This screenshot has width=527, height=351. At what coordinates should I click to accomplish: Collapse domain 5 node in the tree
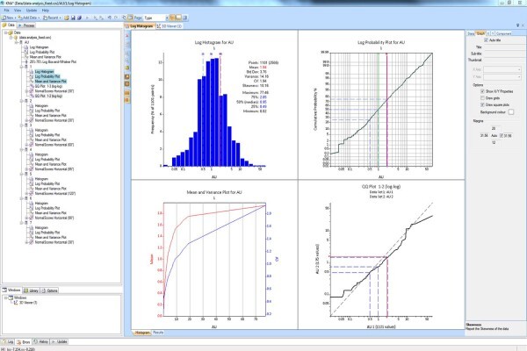coord(21,174)
